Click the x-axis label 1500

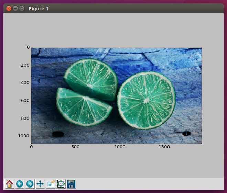click(164, 147)
